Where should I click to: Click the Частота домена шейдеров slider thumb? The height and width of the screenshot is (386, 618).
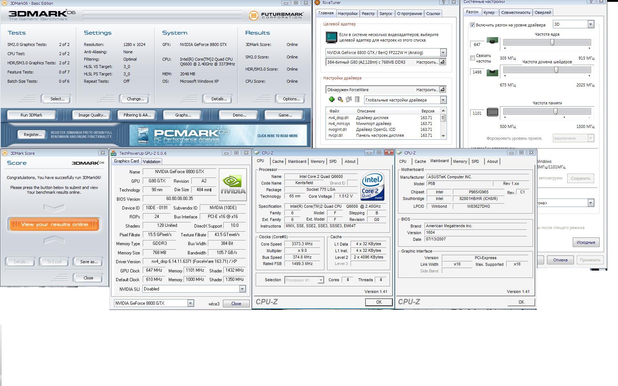pyautogui.click(x=556, y=70)
